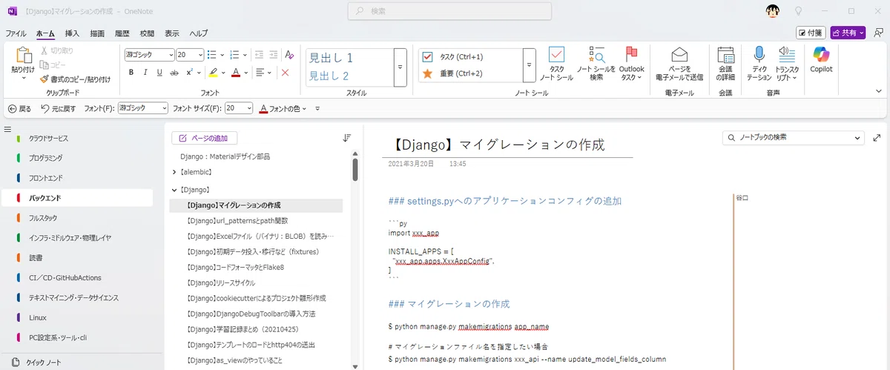Open the ribbon font name dropdown
890x370 pixels.
coord(170,55)
